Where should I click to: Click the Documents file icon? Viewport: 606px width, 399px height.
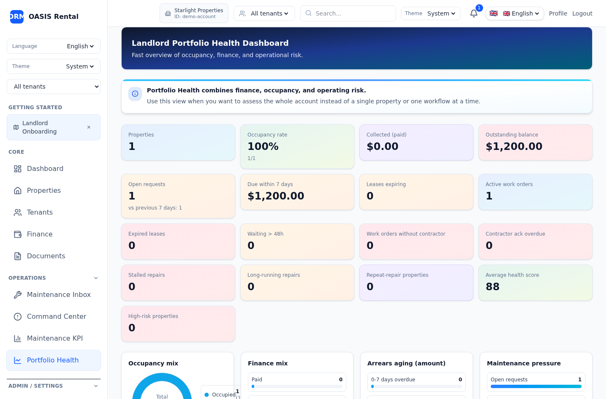pyautogui.click(x=18, y=256)
